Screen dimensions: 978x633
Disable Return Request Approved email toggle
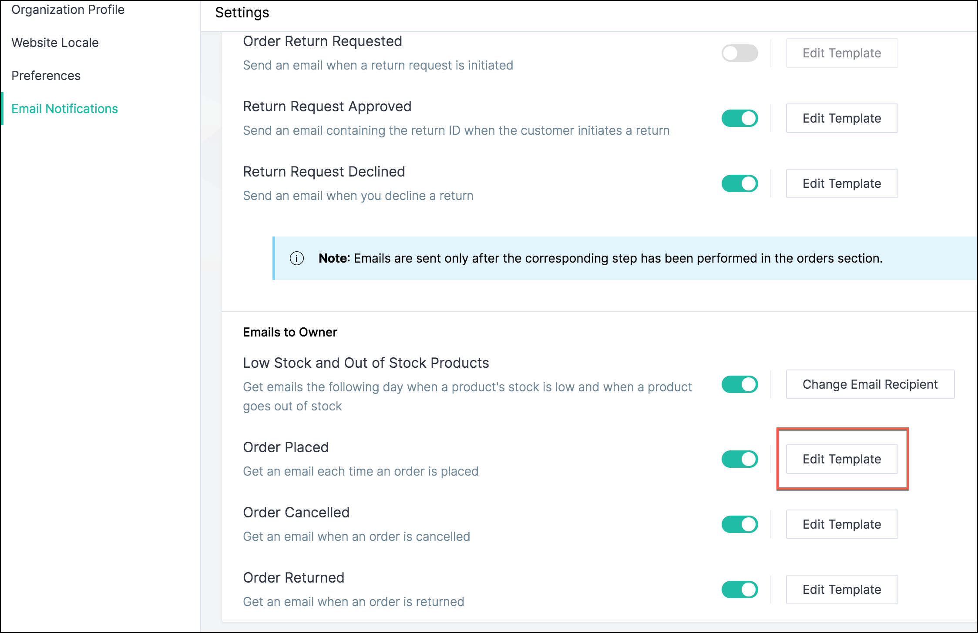point(739,118)
